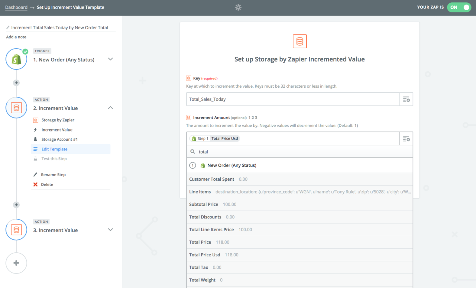Insert a step between steps 2 and 3

16,205
